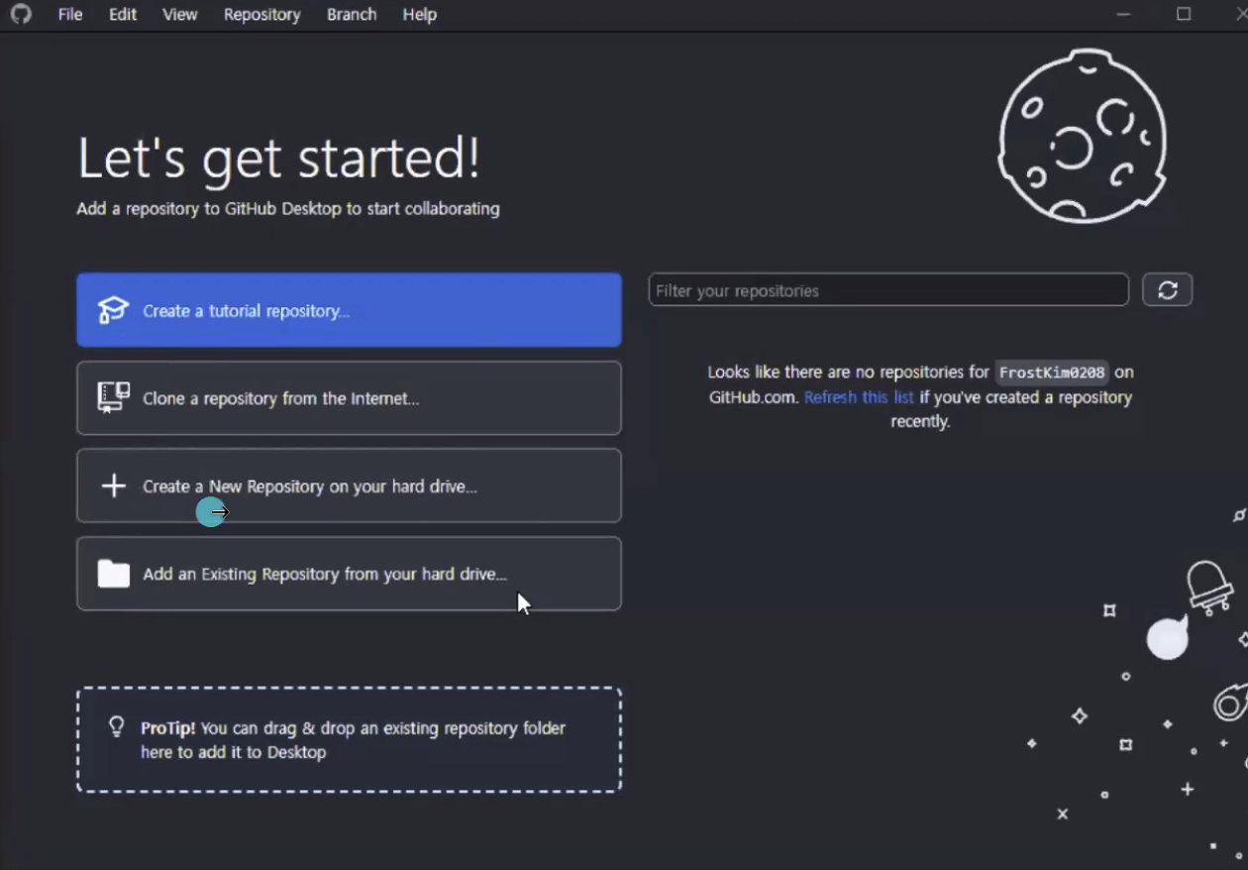The height and width of the screenshot is (870, 1248).
Task: Click the folder icon for existing repository
Action: 113,574
